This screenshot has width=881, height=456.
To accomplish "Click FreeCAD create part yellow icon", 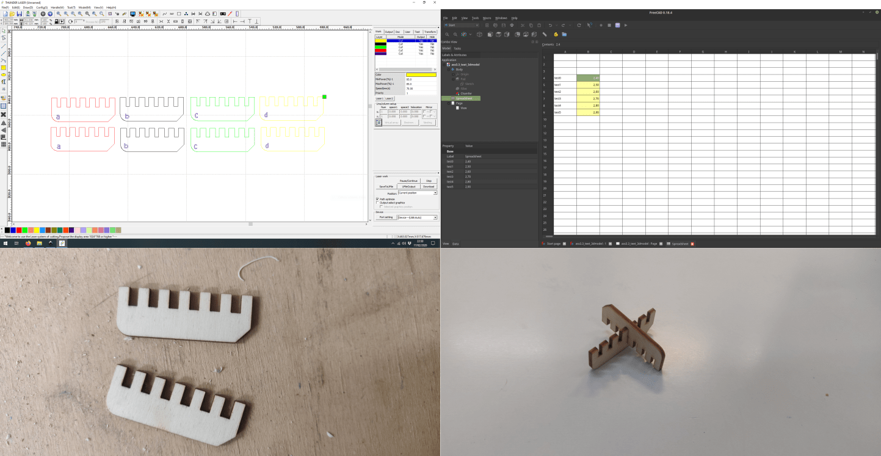I will click(x=556, y=35).
